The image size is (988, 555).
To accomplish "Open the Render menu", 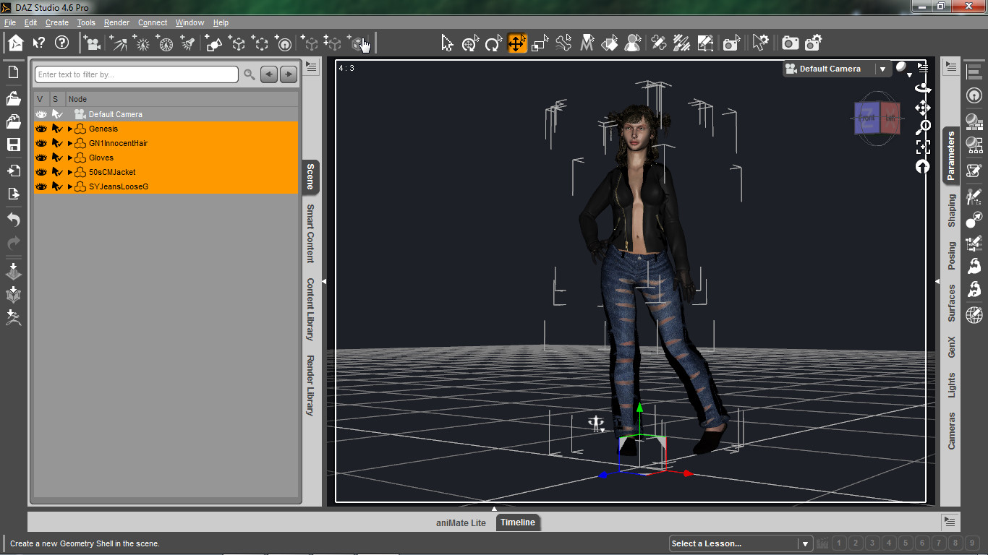I will [x=116, y=22].
